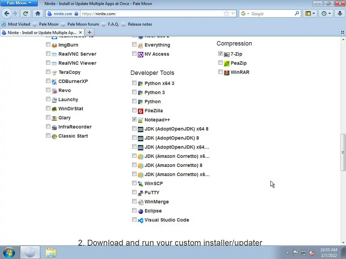
Task: Tick the PuTTY checkbox
Action: tap(134, 192)
